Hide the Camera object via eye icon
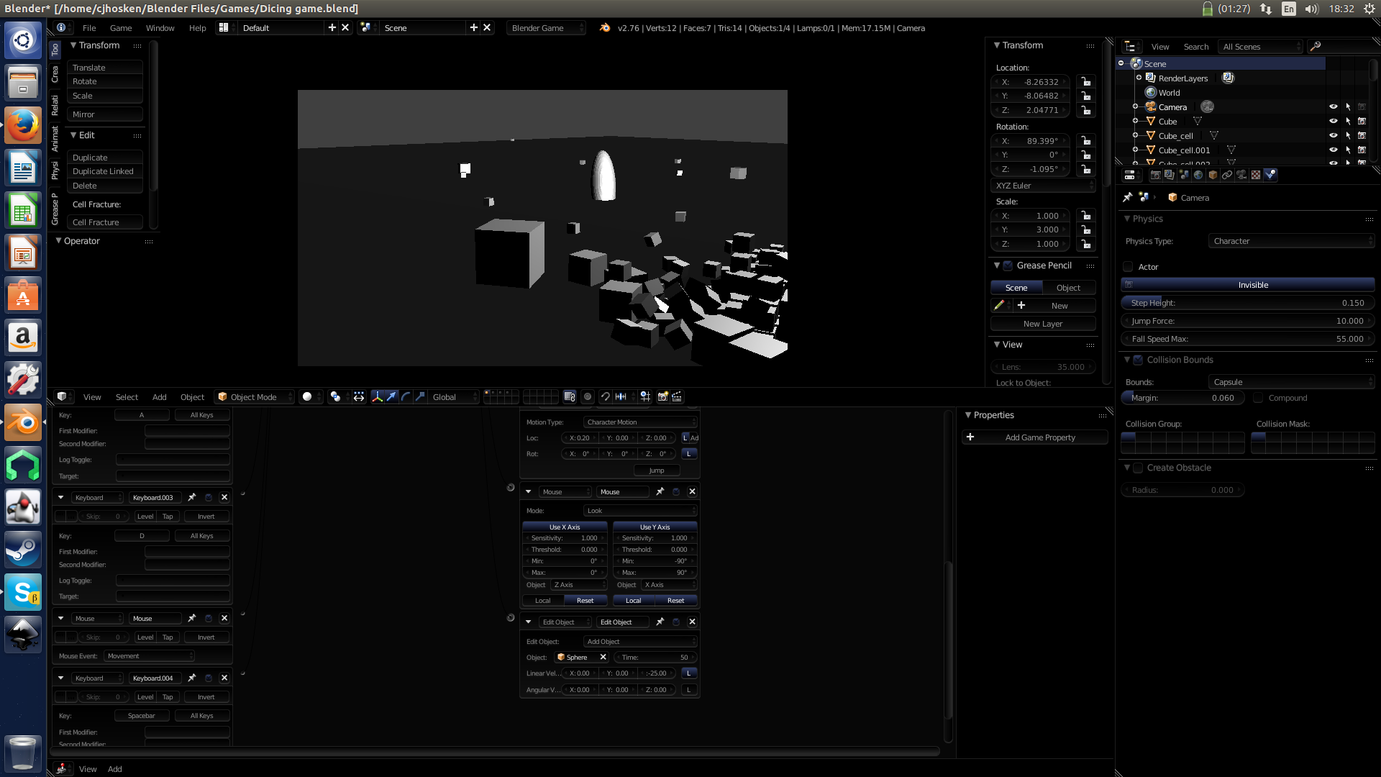Image resolution: width=1381 pixels, height=777 pixels. coord(1333,106)
